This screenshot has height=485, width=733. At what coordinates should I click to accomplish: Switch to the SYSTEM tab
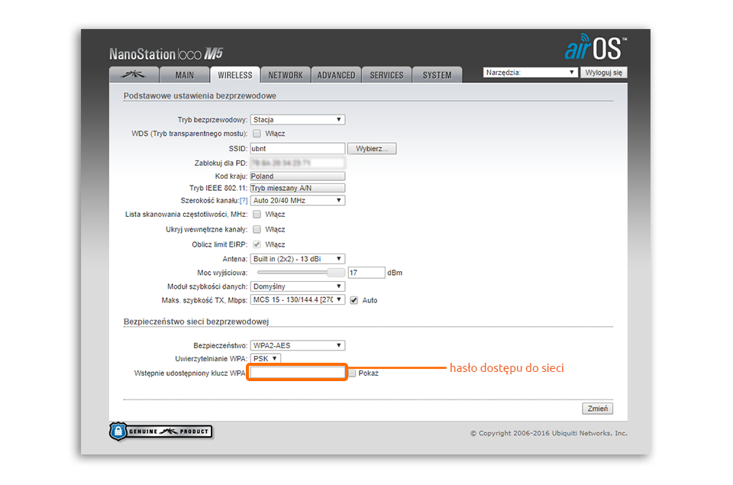[437, 75]
